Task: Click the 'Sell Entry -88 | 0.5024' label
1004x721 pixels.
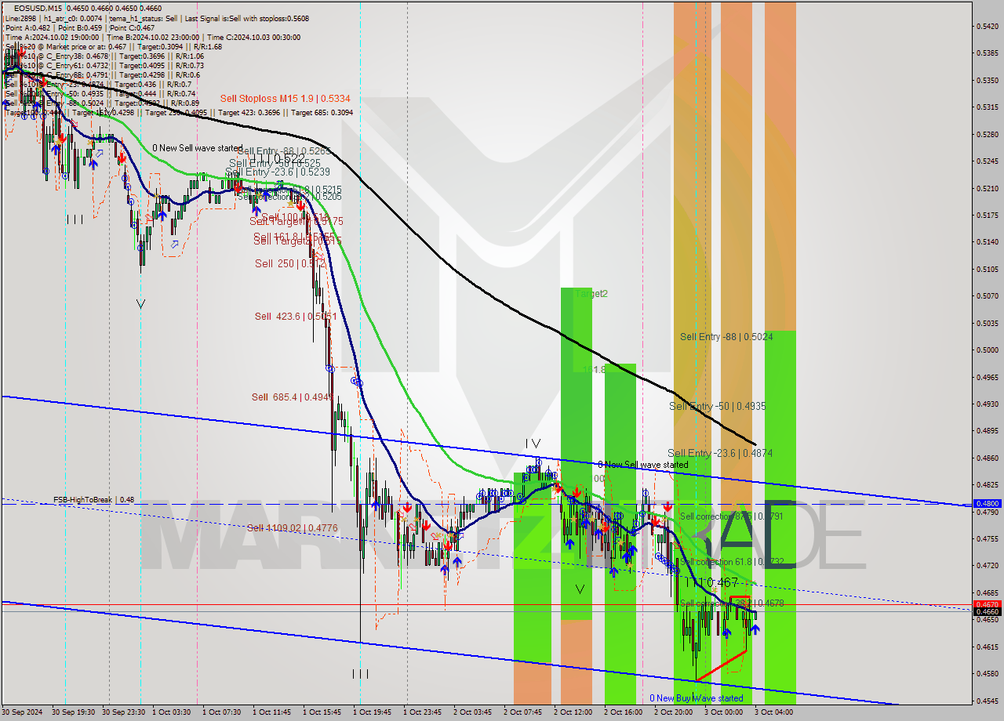Action: coord(726,337)
